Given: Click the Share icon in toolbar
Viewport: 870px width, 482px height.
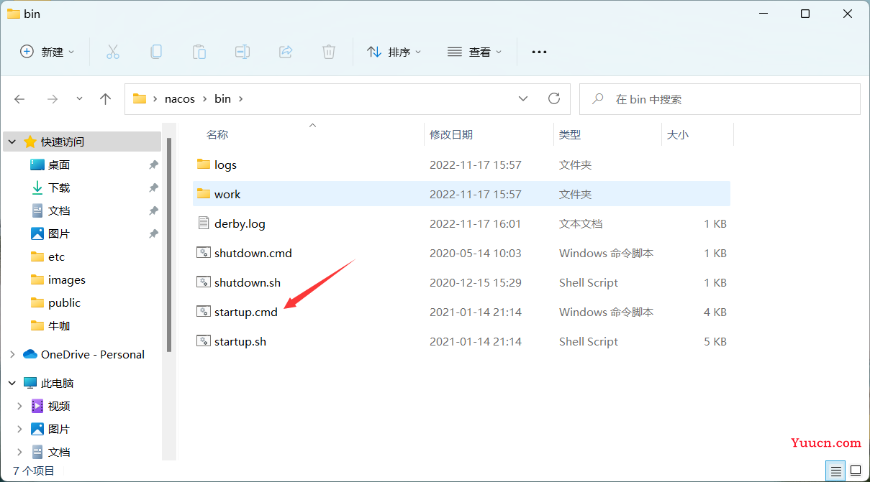Looking at the screenshot, I should 286,52.
